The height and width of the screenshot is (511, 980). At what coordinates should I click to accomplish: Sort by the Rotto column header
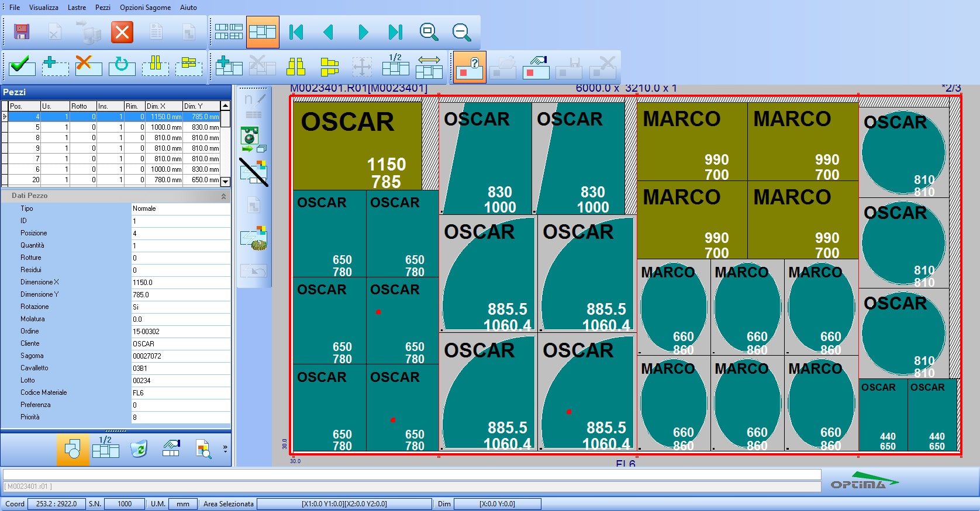coord(82,106)
